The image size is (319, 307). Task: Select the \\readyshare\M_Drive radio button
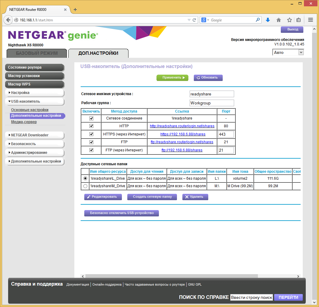coord(85,186)
